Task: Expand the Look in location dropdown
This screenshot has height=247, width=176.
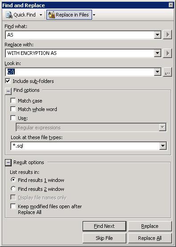Action: (x=158, y=72)
